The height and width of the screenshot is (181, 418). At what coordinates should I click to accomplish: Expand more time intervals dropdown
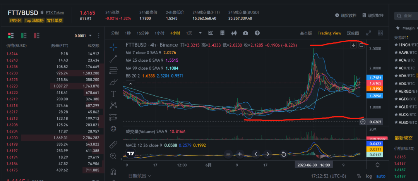pyautogui.click(x=200, y=33)
